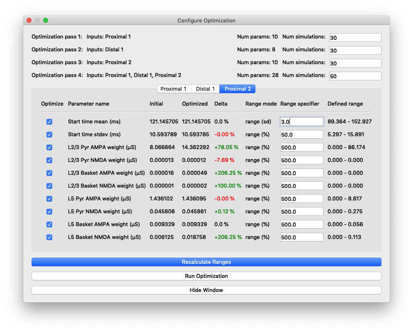Click the 'Num params: 28' text
Viewport: 413px width, 333px height.
coord(258,75)
